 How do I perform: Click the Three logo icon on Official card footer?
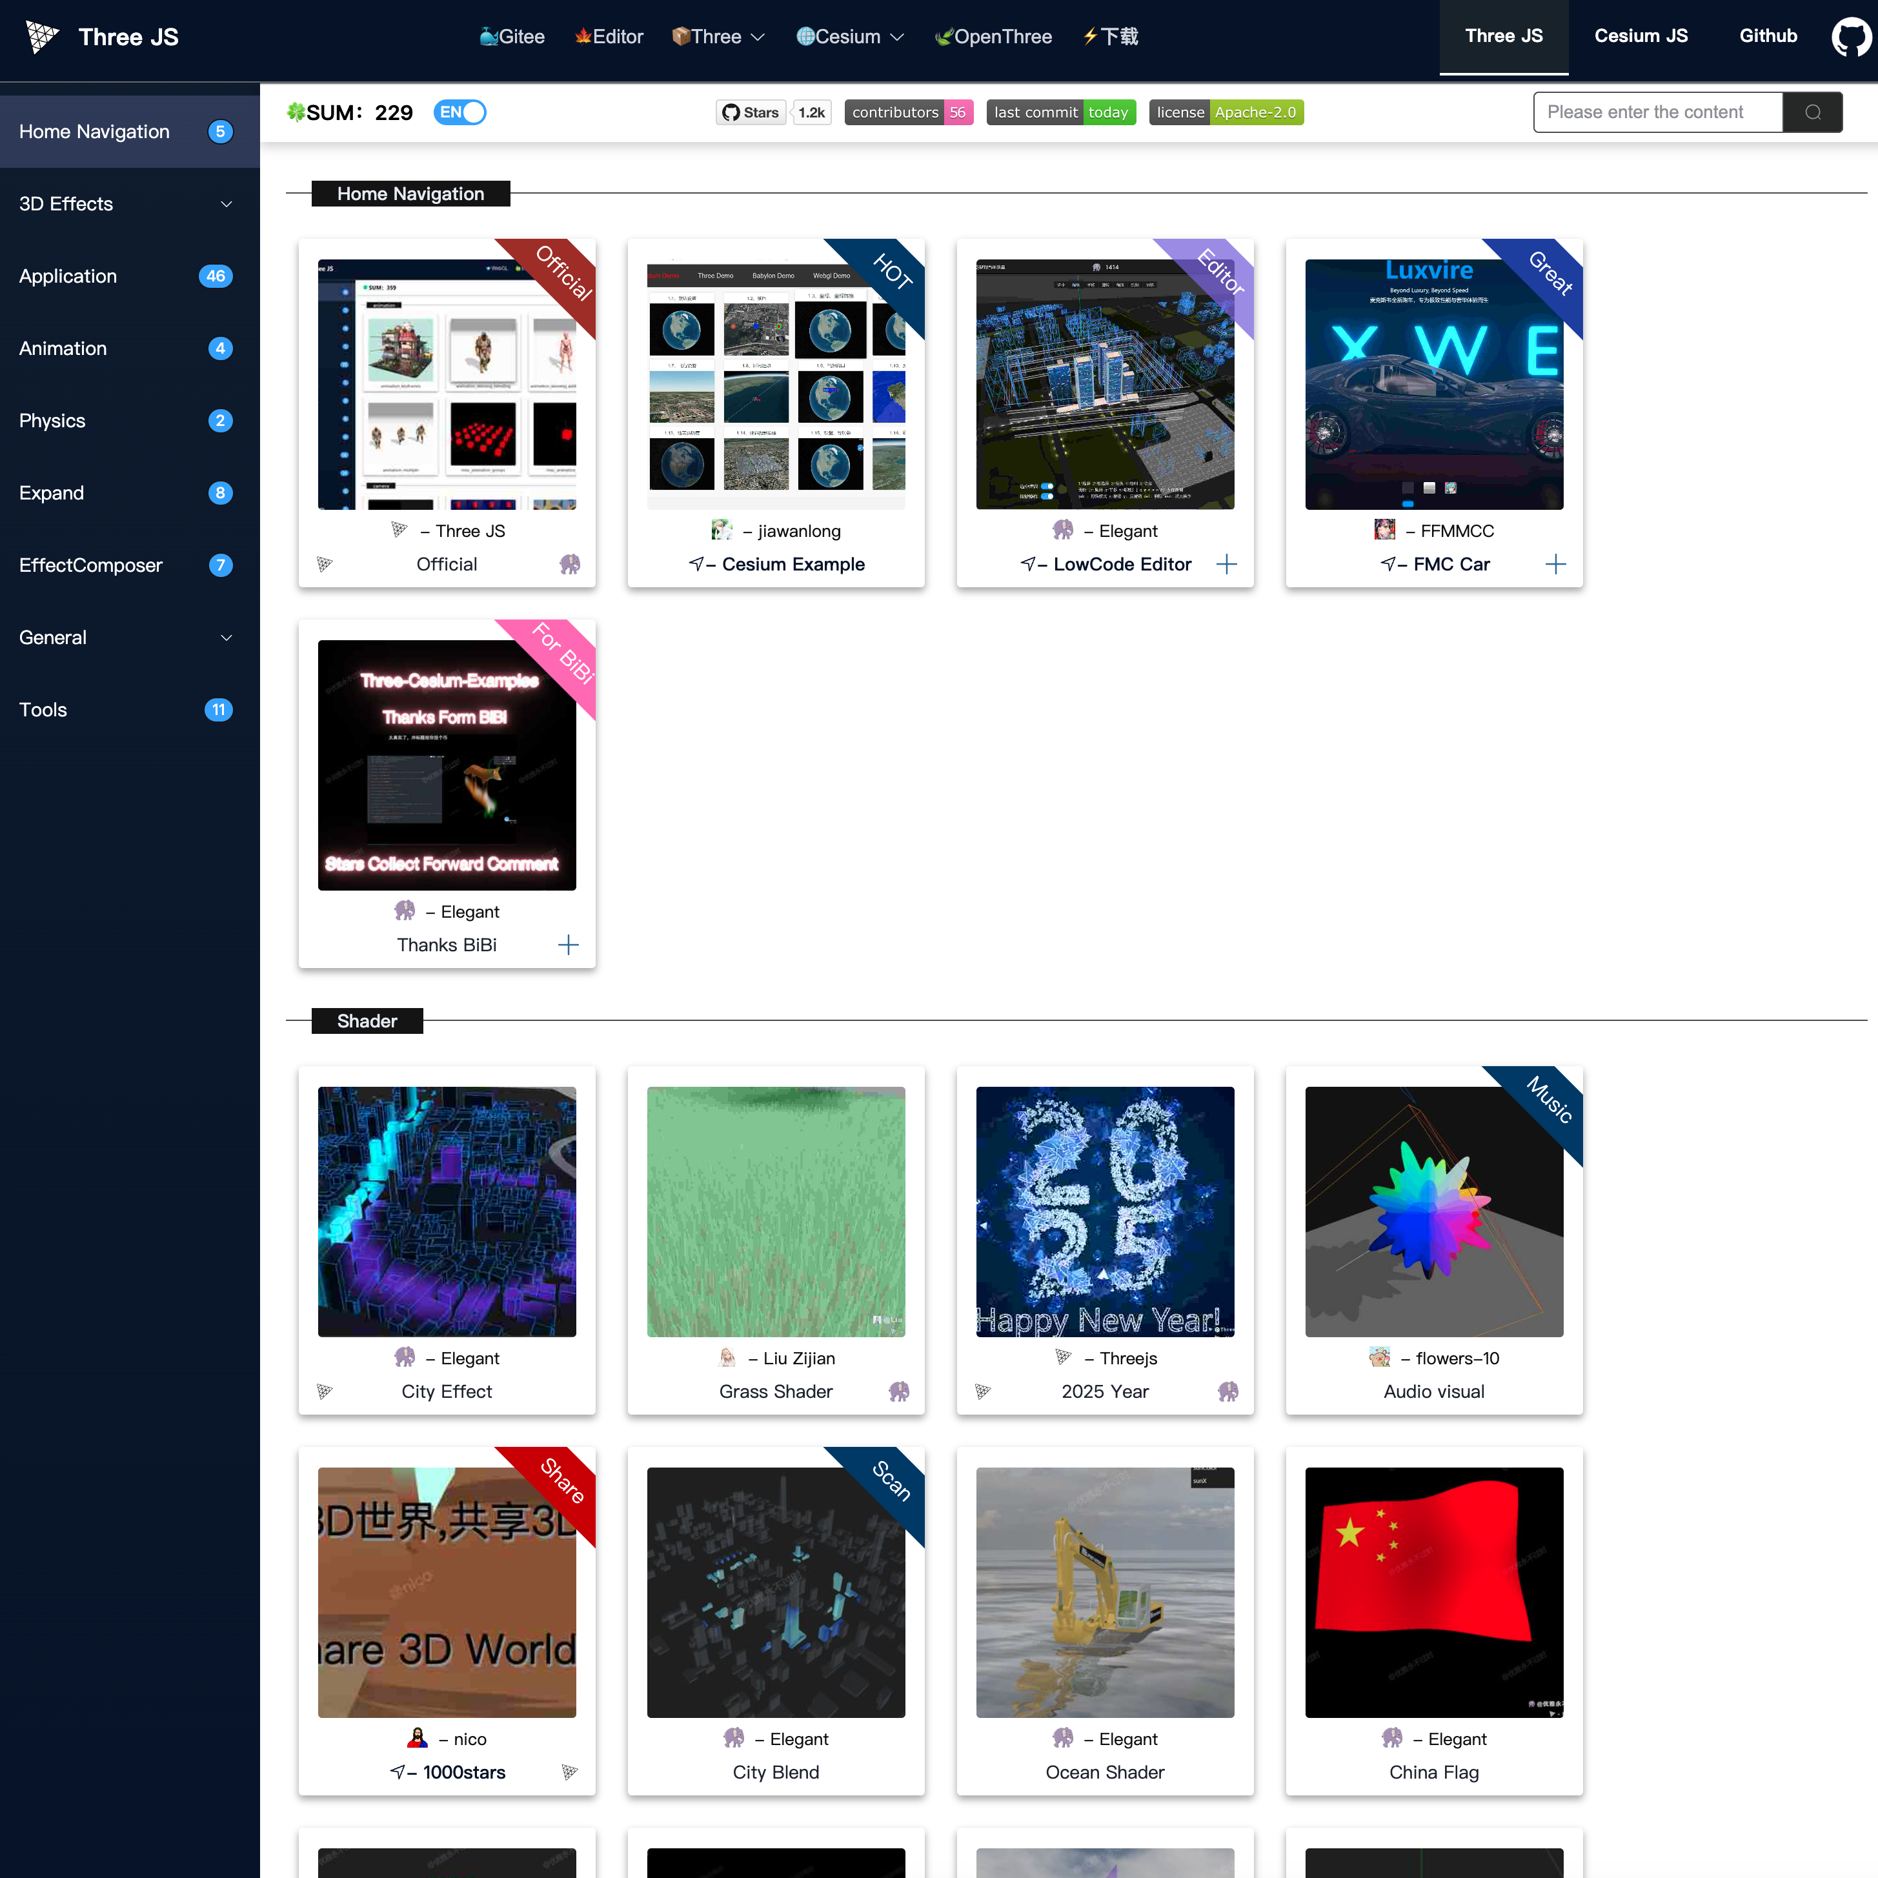[325, 564]
